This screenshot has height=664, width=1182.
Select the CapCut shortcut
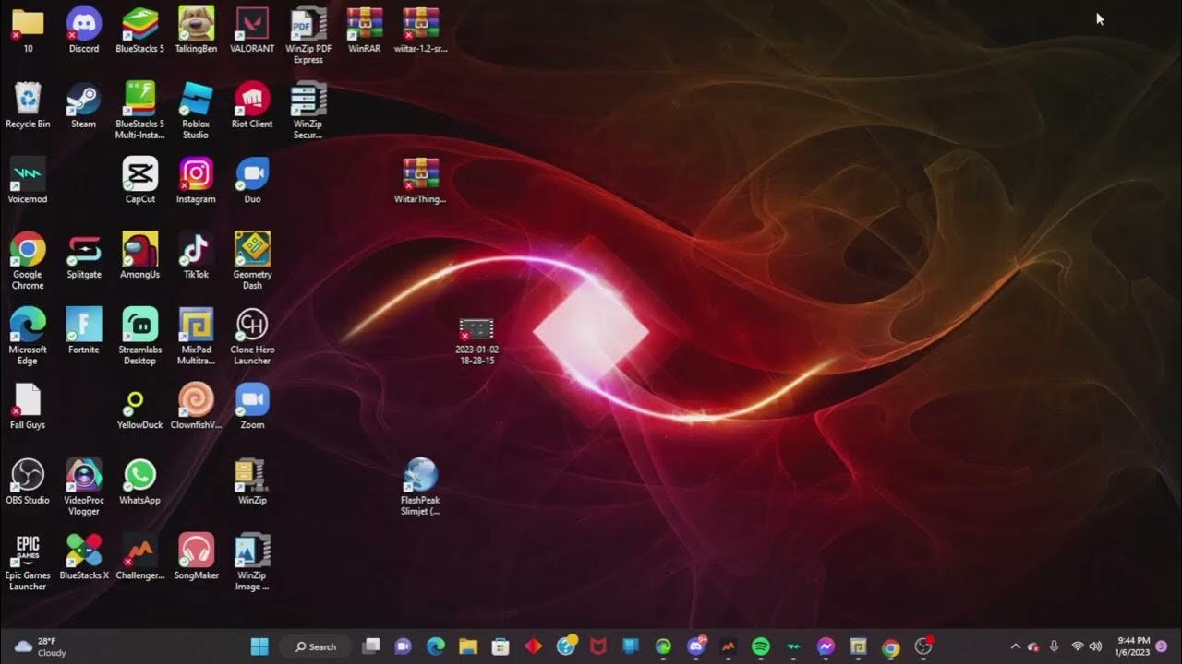[x=140, y=181]
